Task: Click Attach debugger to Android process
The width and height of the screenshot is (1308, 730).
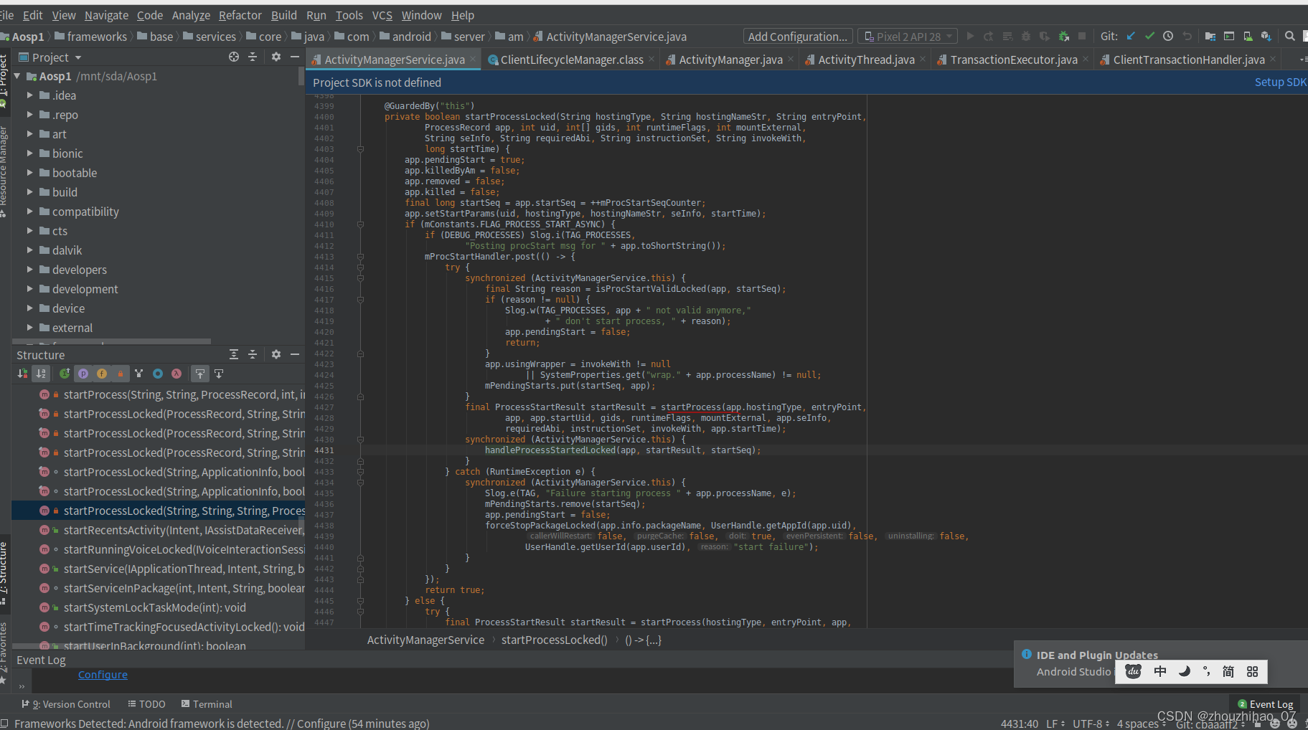Action: [1063, 36]
